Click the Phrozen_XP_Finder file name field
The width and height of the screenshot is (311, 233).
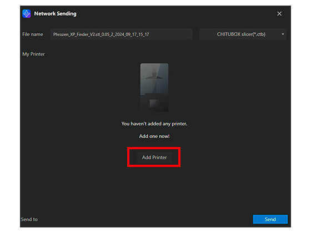click(121, 34)
